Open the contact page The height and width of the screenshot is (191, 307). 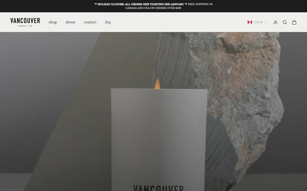(x=90, y=22)
